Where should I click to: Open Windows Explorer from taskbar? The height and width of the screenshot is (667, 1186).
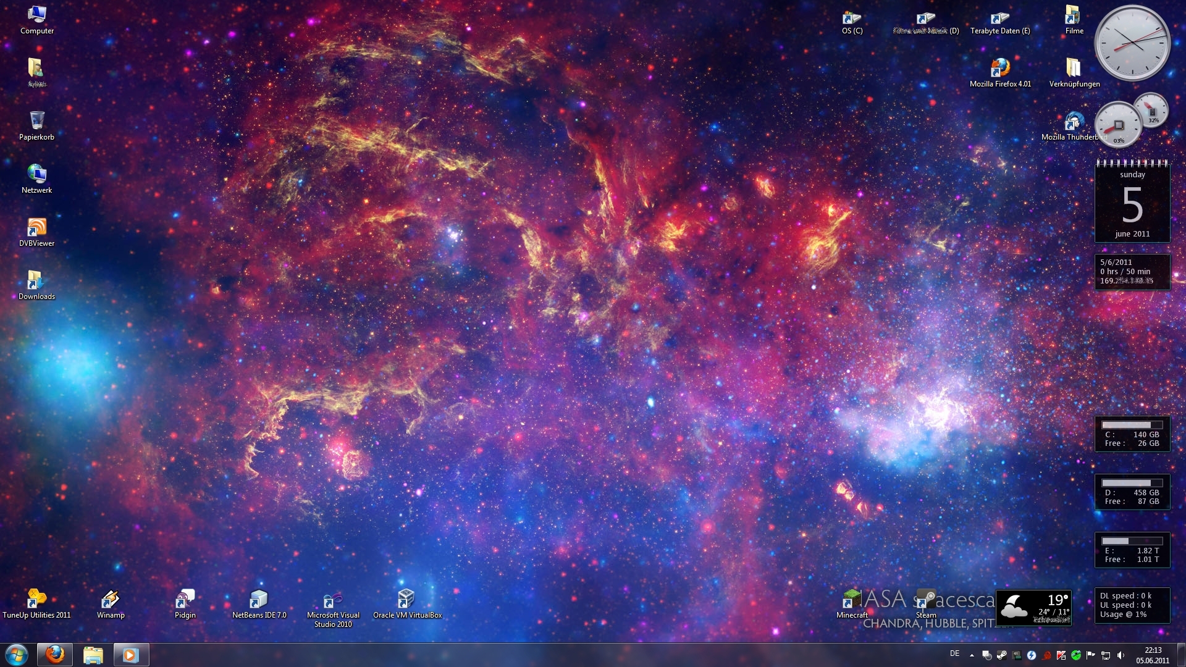[x=93, y=655]
